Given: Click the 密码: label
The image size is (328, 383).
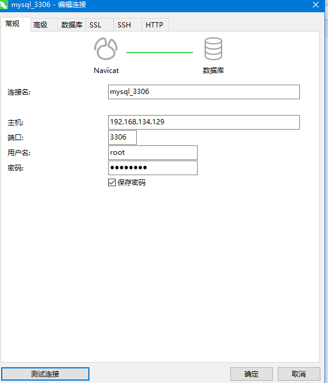Looking at the screenshot, I should 15,168.
